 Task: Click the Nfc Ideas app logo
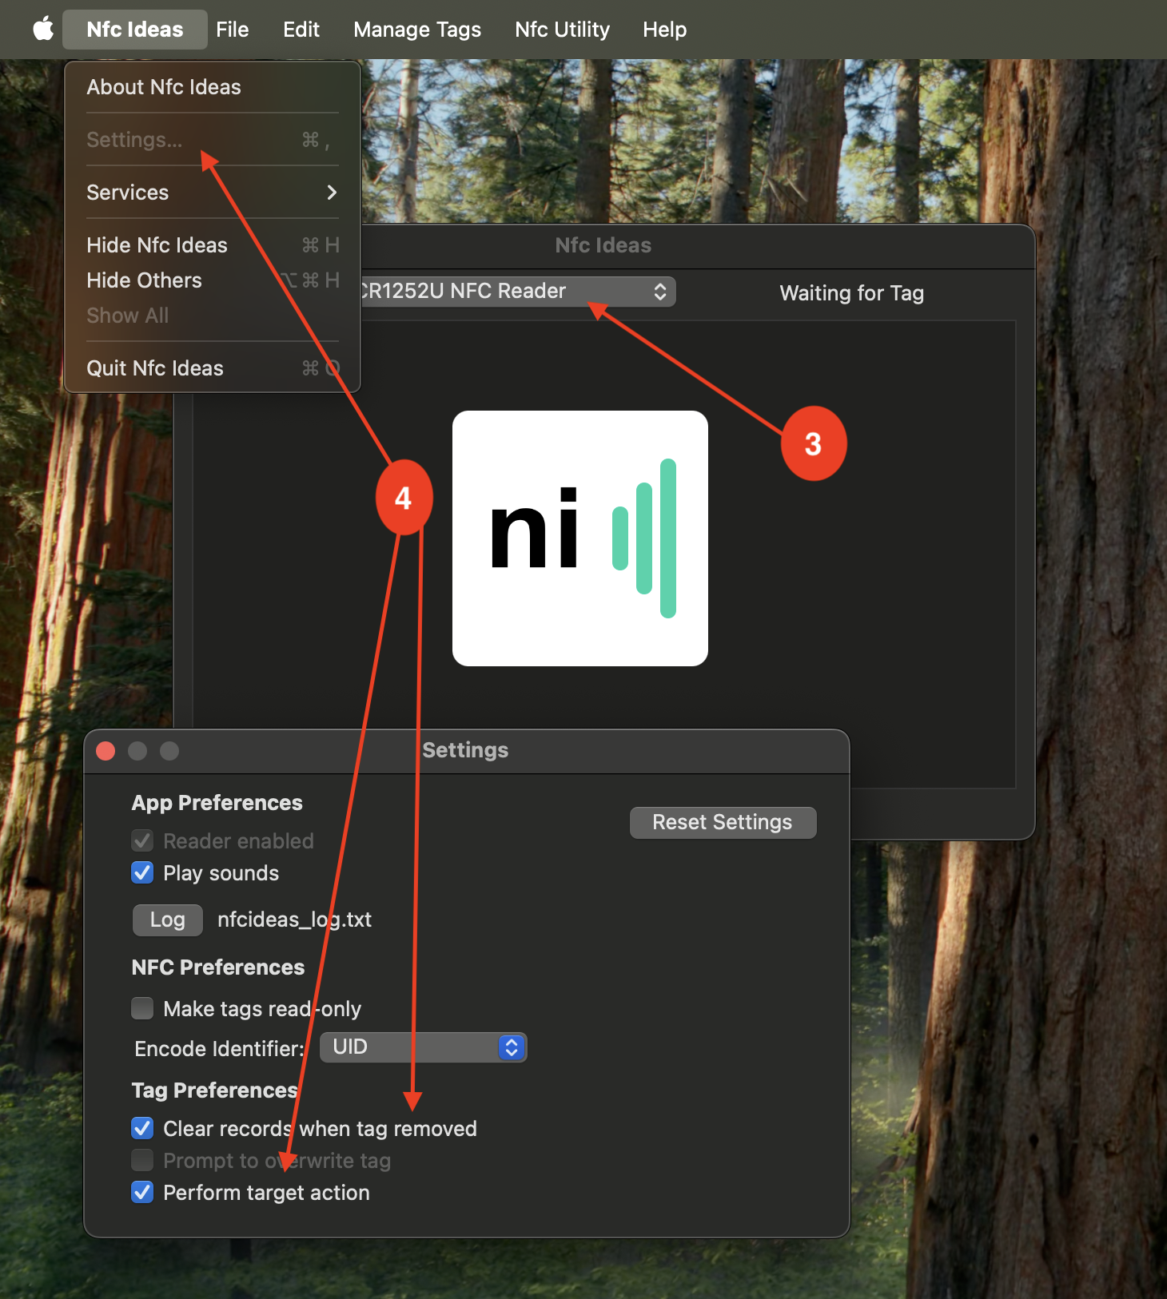coord(580,538)
